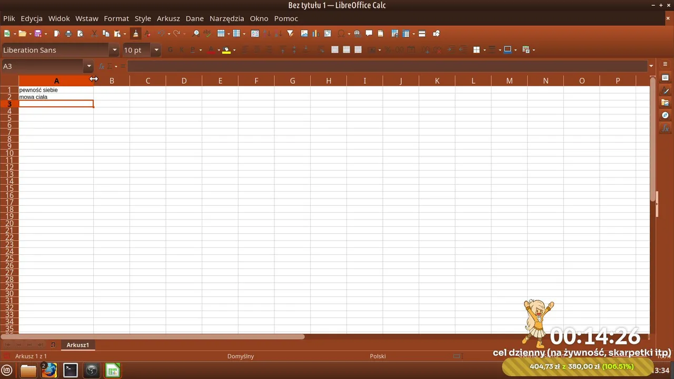
Task: Open Find and Replace magnifier
Action: 196,34
